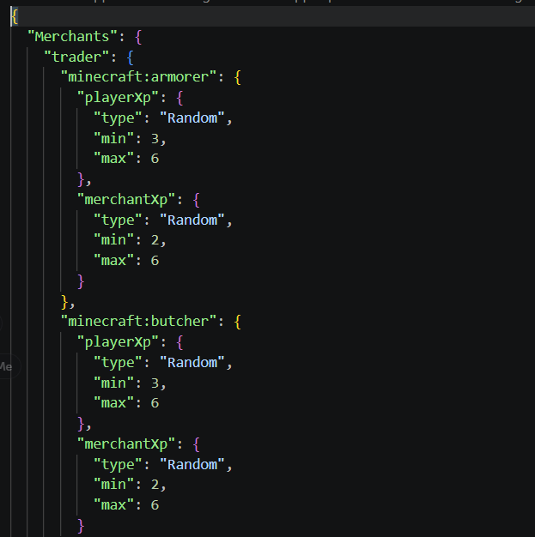This screenshot has height=537, width=535.
Task: Click the closing brace of armorer merchantXp
Action: [x=81, y=281]
